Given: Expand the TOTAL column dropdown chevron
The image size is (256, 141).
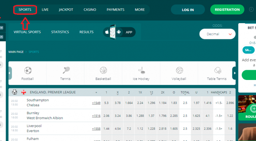Looking at the screenshot, I should tap(185, 94).
